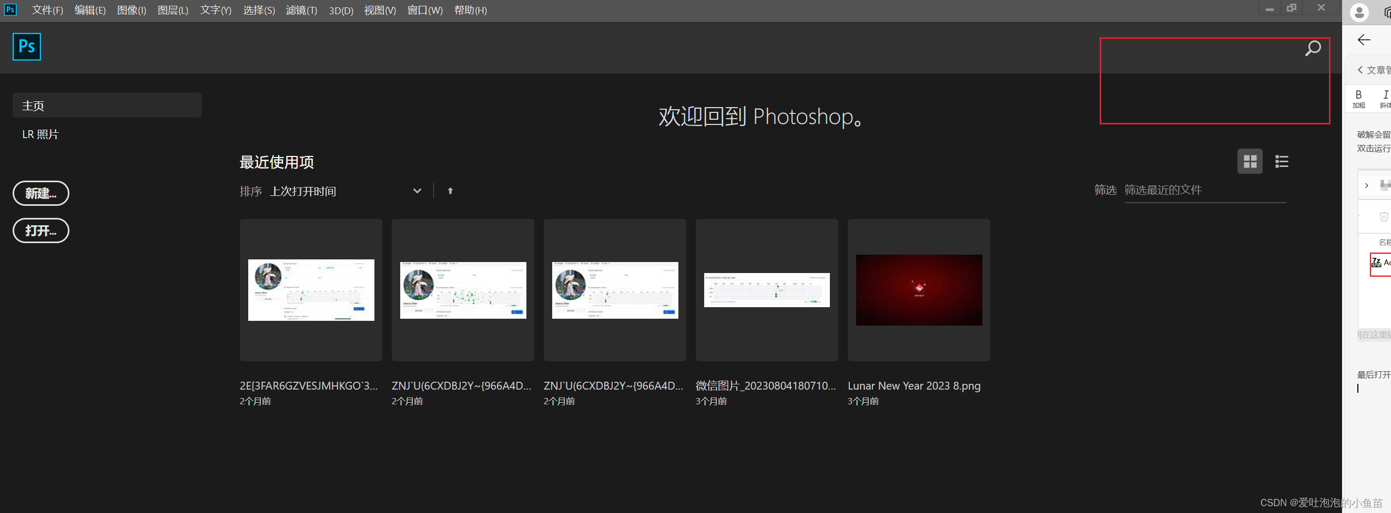Click the 筛选 label
1391x513 pixels.
[x=1105, y=190]
